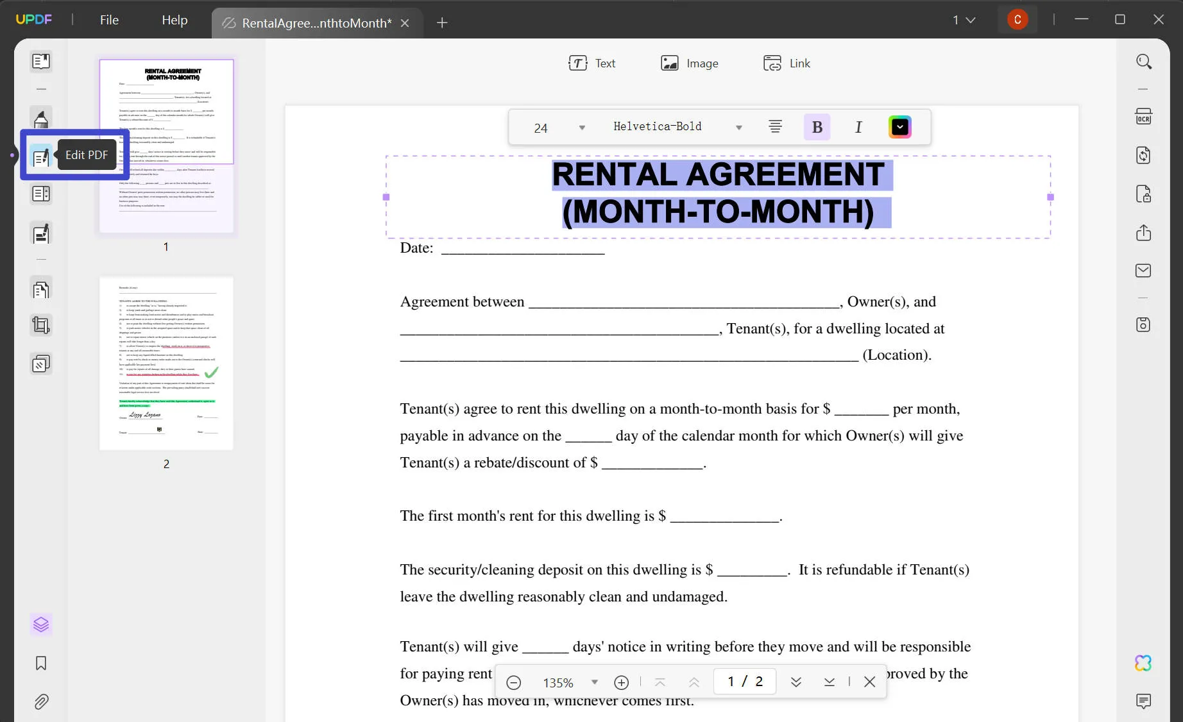Toggle italic formatting in the format bar

point(858,126)
